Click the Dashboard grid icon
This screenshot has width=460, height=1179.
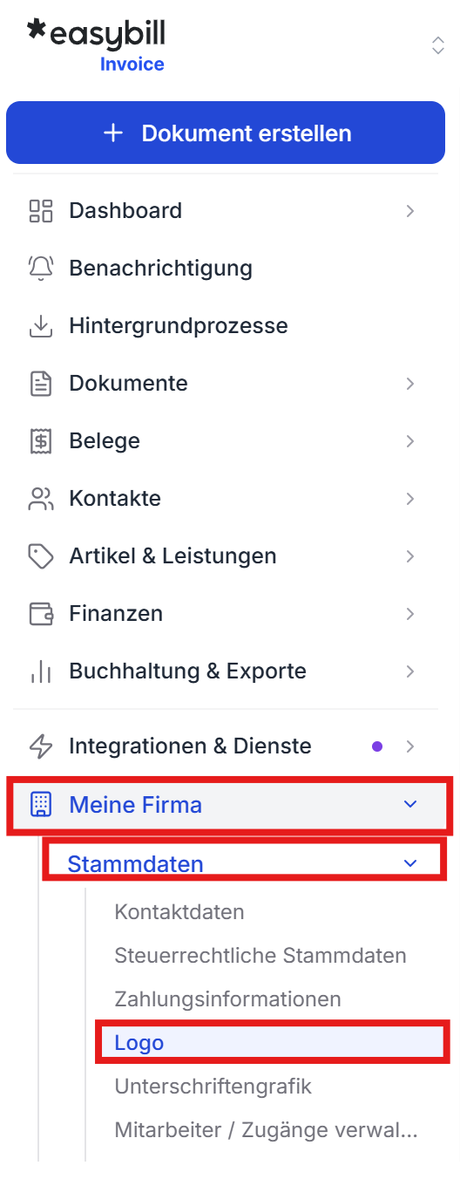pyautogui.click(x=41, y=211)
